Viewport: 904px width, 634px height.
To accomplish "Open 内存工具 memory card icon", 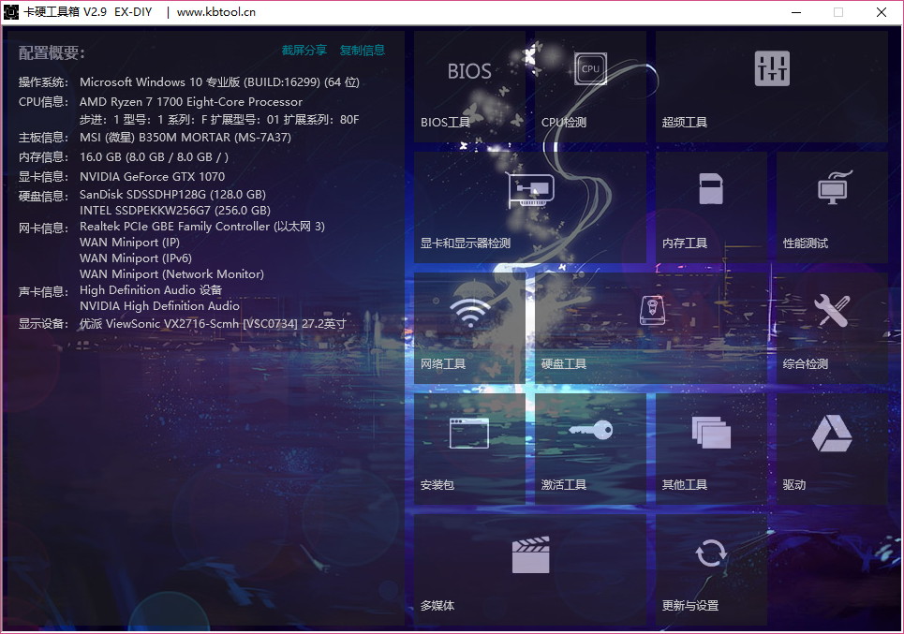I will pyautogui.click(x=711, y=189).
